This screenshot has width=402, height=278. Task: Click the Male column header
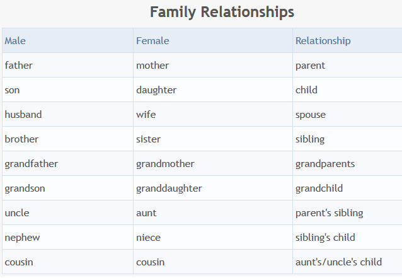click(x=67, y=40)
